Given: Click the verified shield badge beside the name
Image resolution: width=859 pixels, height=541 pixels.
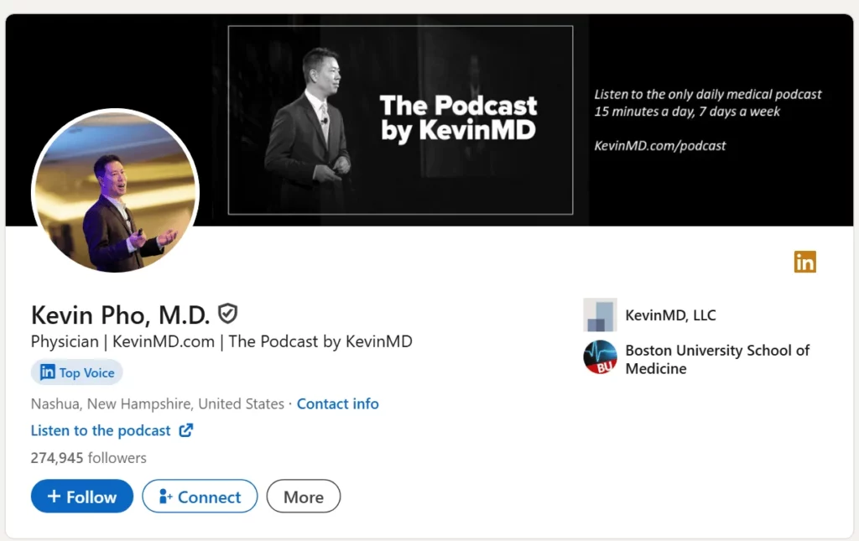Looking at the screenshot, I should click(x=227, y=314).
